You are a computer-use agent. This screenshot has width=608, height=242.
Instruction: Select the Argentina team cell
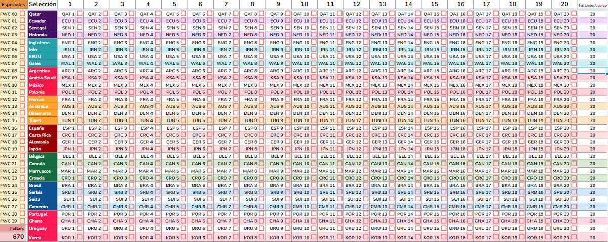click(43, 71)
